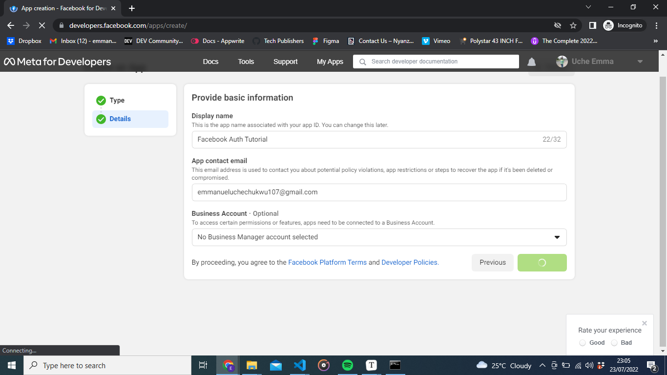Image resolution: width=667 pixels, height=375 pixels.
Task: Open the Typora T app in taskbar
Action: (x=372, y=365)
